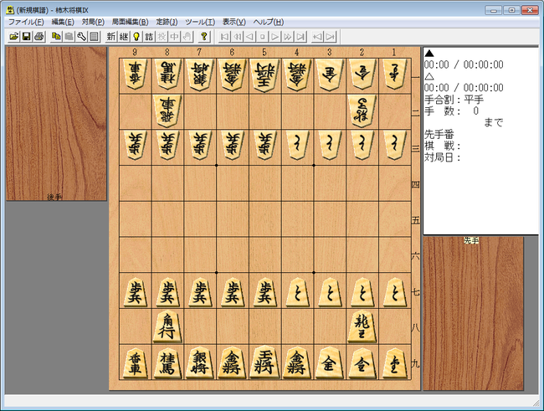Viewport: 544px width, 411px height.
Task: Select the upright 香車 lance in file 9
Action: point(136,362)
